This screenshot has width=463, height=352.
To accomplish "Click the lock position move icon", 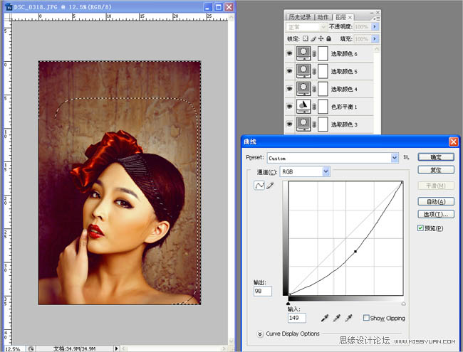I will [321, 38].
